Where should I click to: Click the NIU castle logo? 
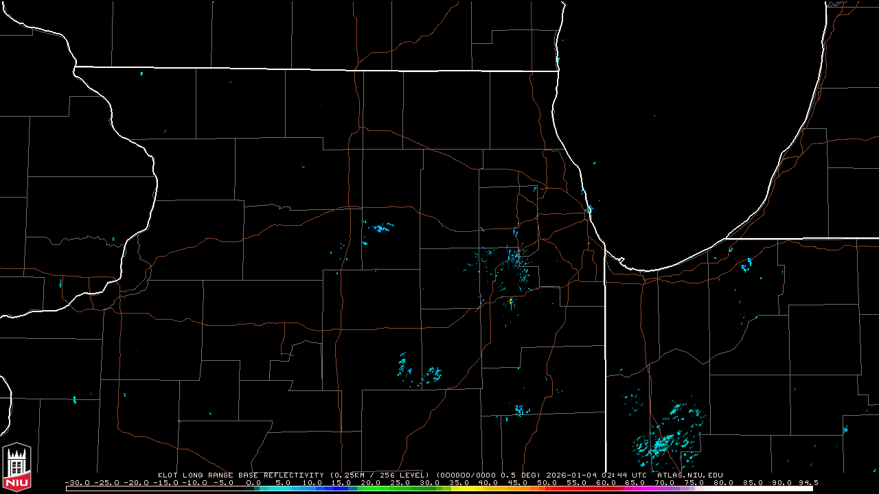(x=17, y=467)
